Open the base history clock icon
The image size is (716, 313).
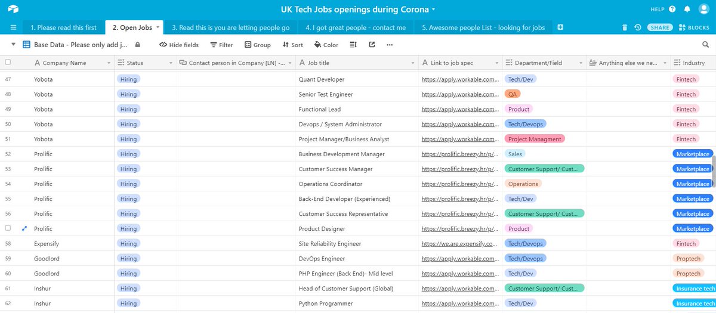click(x=638, y=27)
